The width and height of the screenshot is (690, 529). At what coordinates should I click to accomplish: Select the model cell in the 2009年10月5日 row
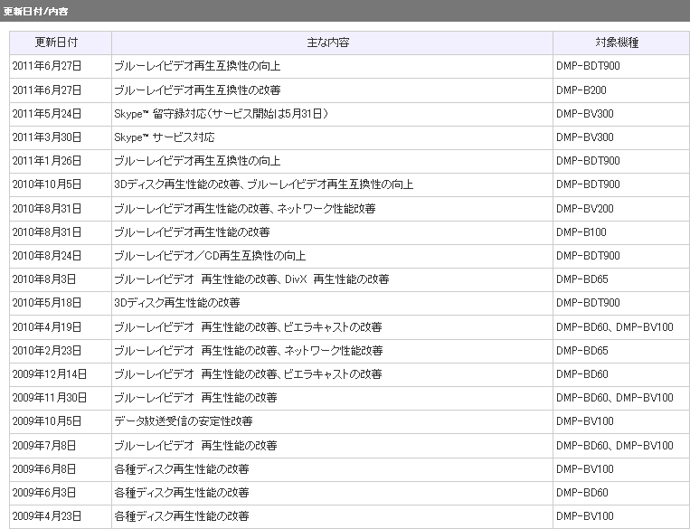pyautogui.click(x=621, y=421)
